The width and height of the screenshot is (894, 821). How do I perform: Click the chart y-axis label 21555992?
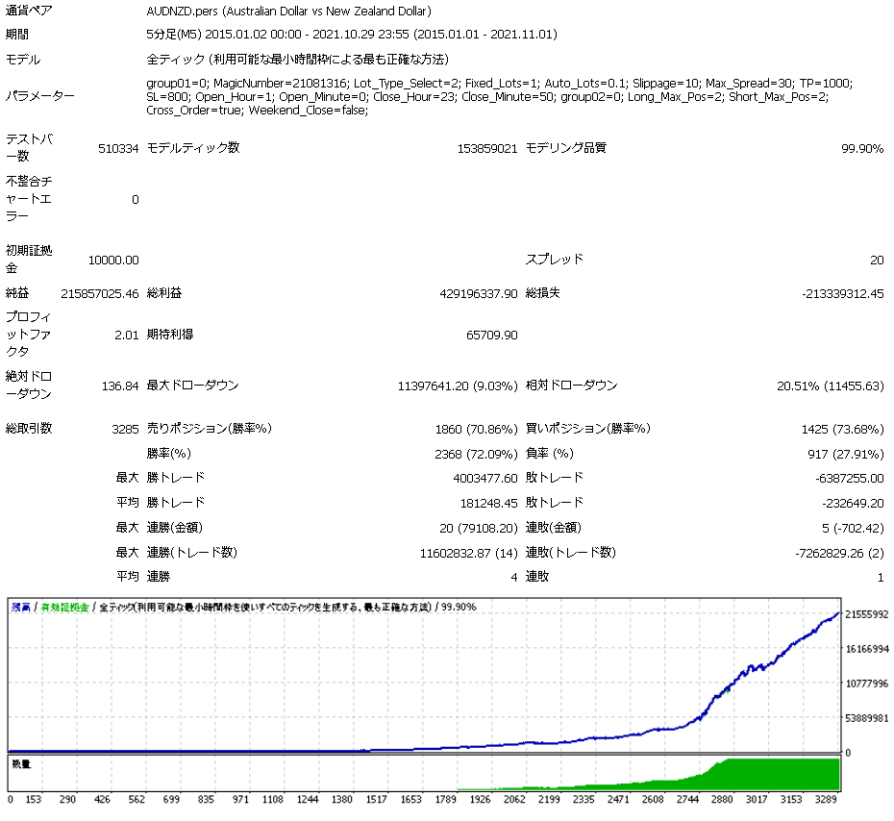pos(867,614)
